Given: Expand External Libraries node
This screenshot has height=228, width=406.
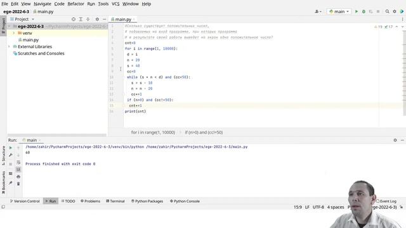Looking at the screenshot, I should point(9,46).
